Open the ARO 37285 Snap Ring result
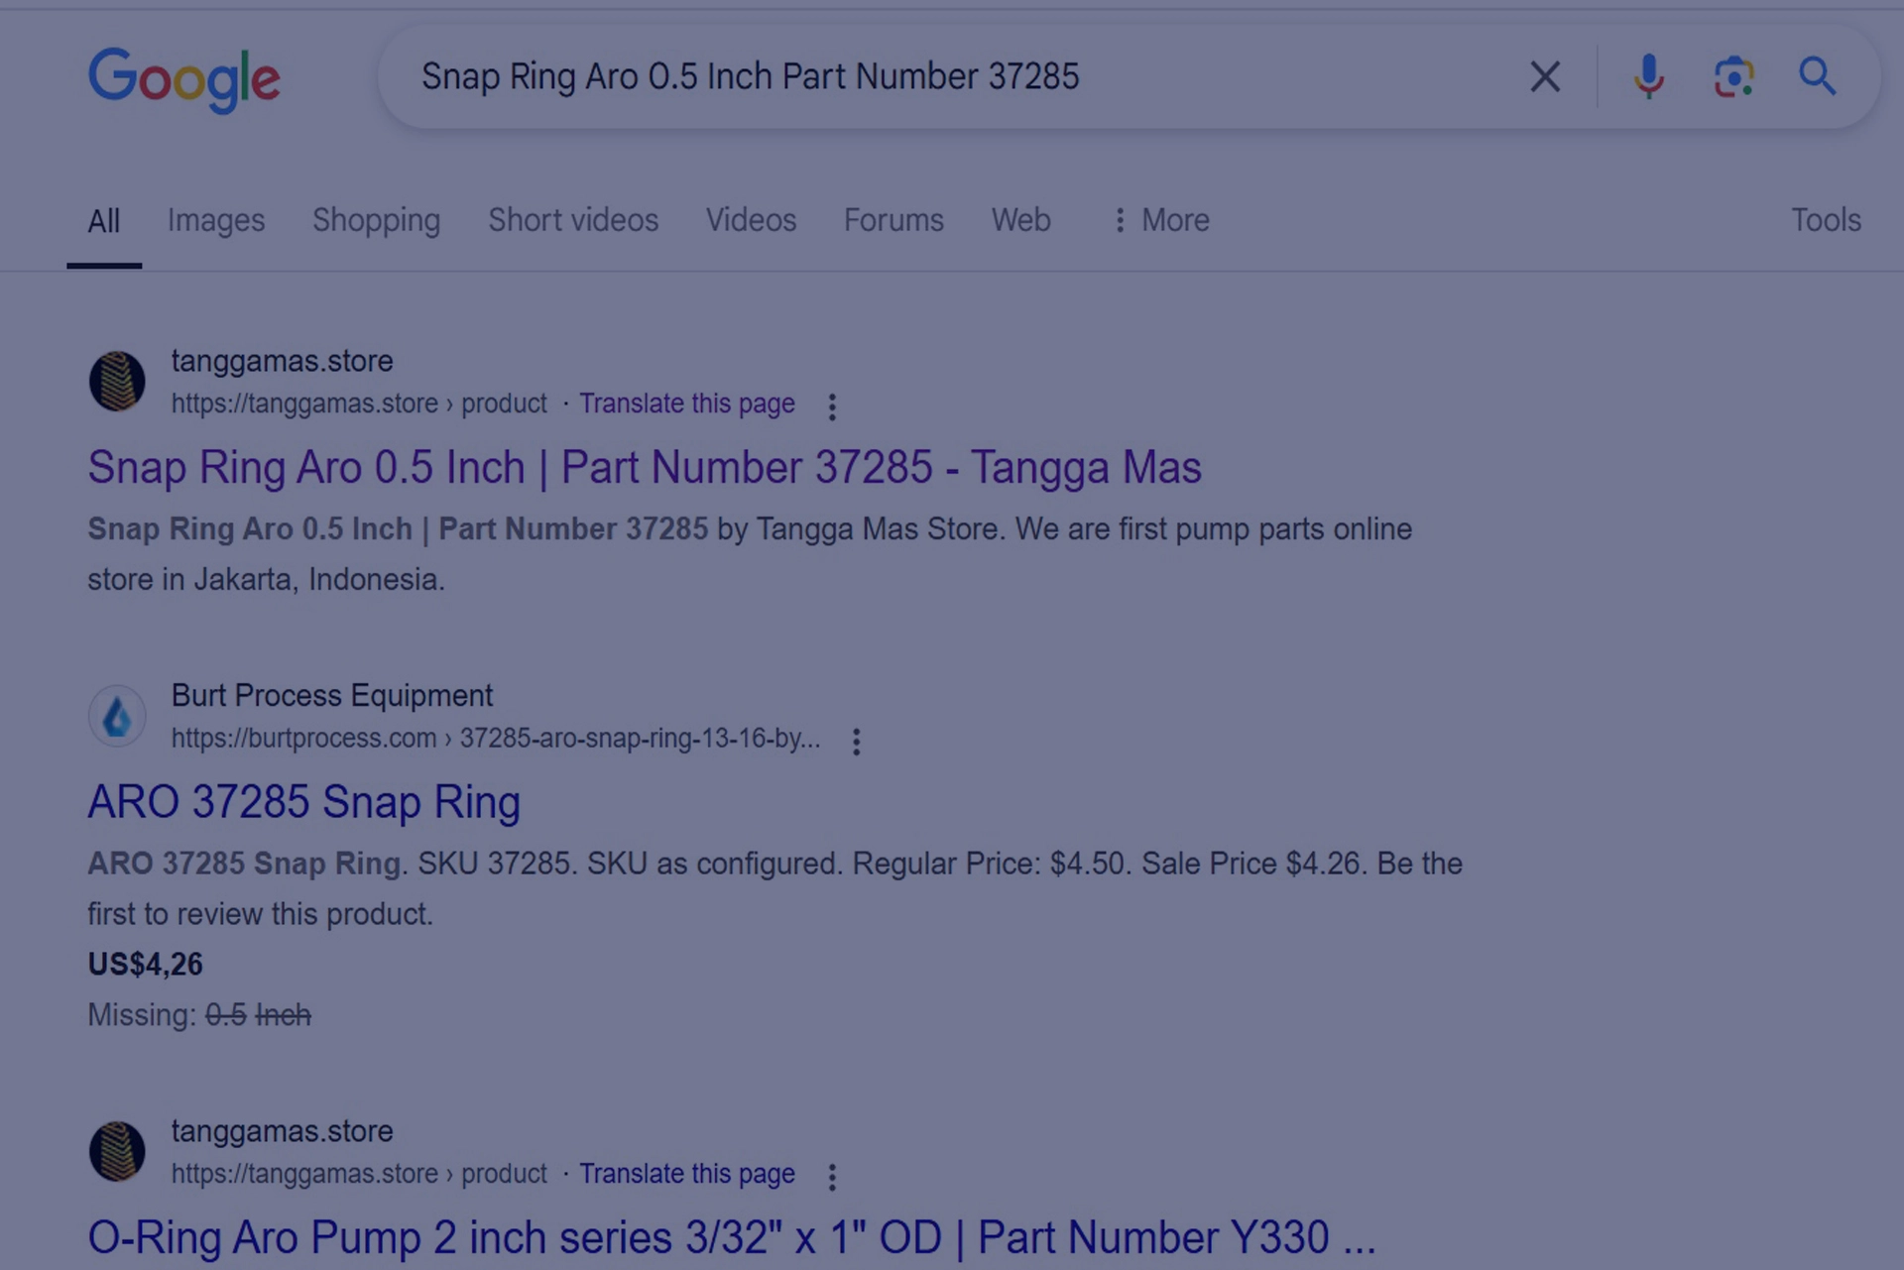Viewport: 1904px width, 1270px height. 303,802
